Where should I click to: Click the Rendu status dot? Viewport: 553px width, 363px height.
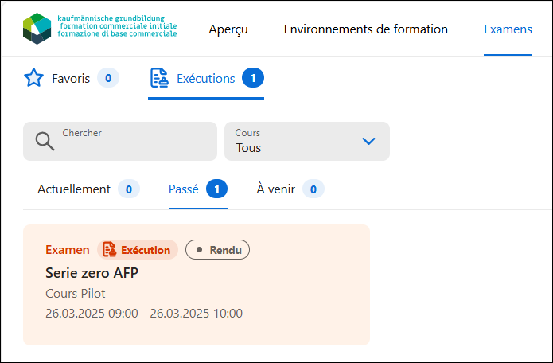click(199, 250)
